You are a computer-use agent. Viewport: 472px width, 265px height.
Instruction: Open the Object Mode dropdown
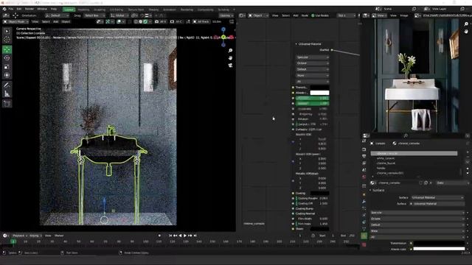click(16, 21)
